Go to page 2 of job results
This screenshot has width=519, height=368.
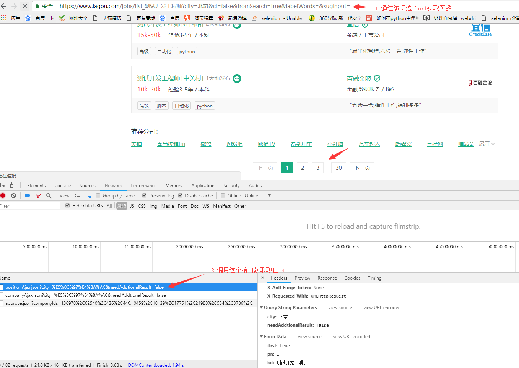(x=303, y=168)
